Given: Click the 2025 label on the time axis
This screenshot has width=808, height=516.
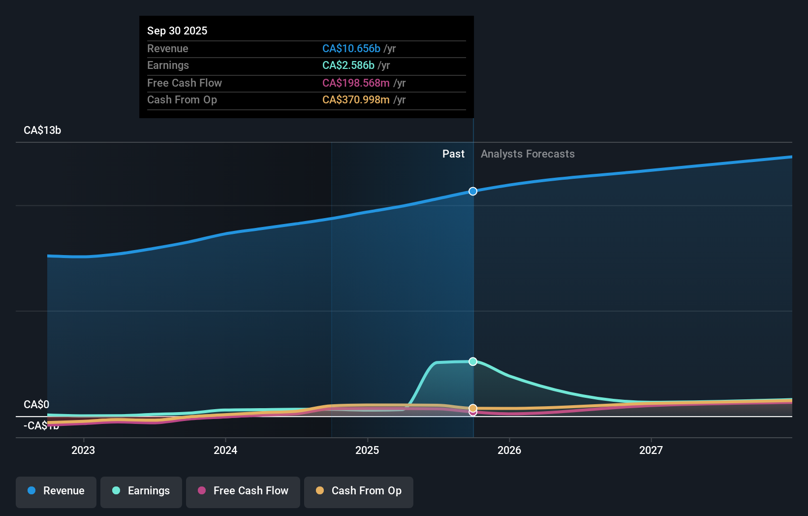Looking at the screenshot, I should pos(368,450).
